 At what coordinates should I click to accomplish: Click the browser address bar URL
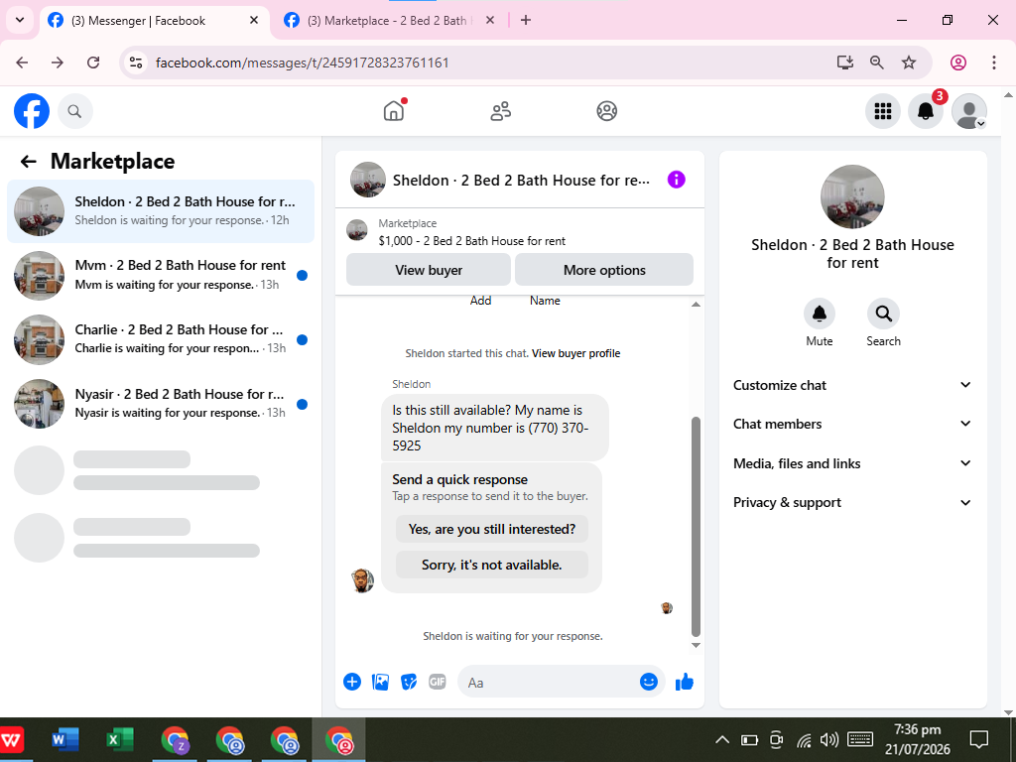pyautogui.click(x=303, y=63)
